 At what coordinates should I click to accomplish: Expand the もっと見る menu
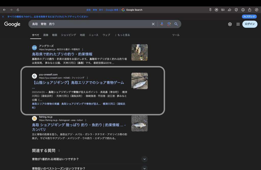(x=122, y=35)
